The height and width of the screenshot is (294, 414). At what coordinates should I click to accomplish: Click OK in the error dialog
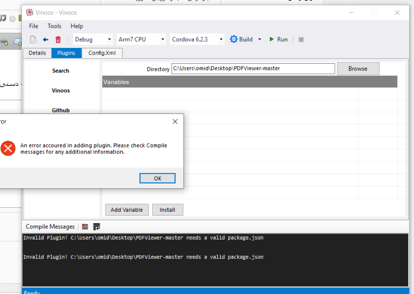(x=157, y=178)
